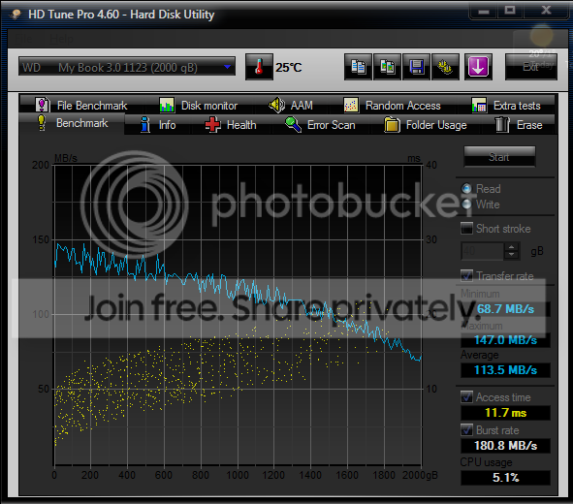Copy info to clipboard icon

pos(358,67)
